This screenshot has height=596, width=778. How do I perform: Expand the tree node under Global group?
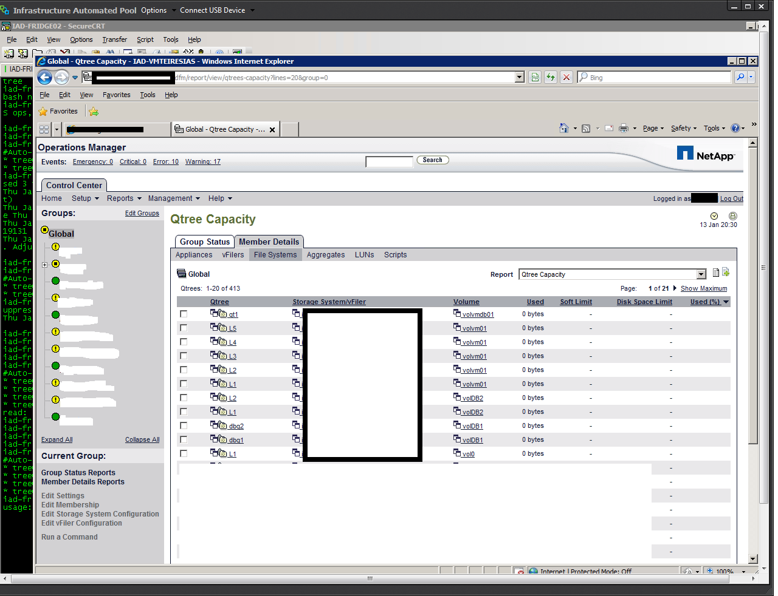pos(44,265)
